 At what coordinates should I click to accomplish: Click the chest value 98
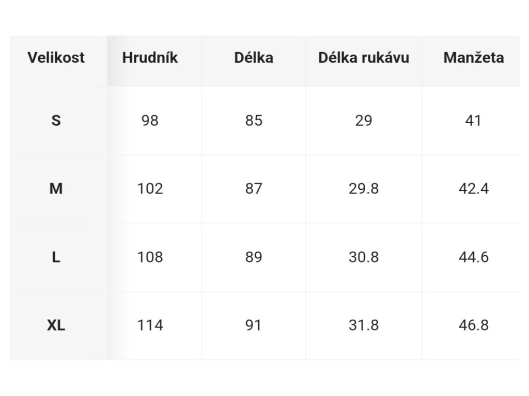tap(150, 121)
